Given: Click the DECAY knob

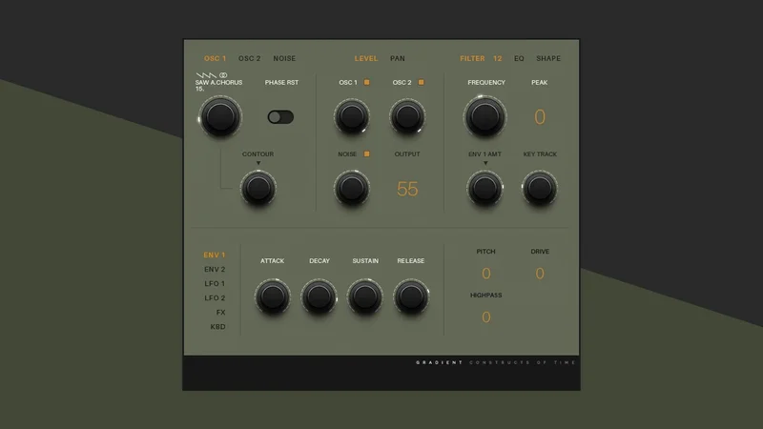Looking at the screenshot, I should (319, 296).
